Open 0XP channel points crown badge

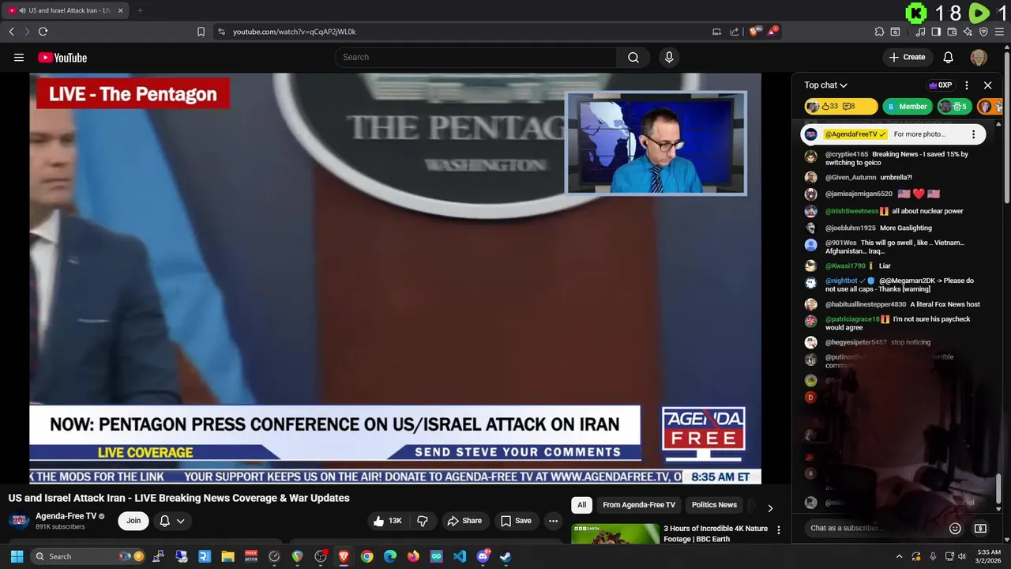pos(940,85)
